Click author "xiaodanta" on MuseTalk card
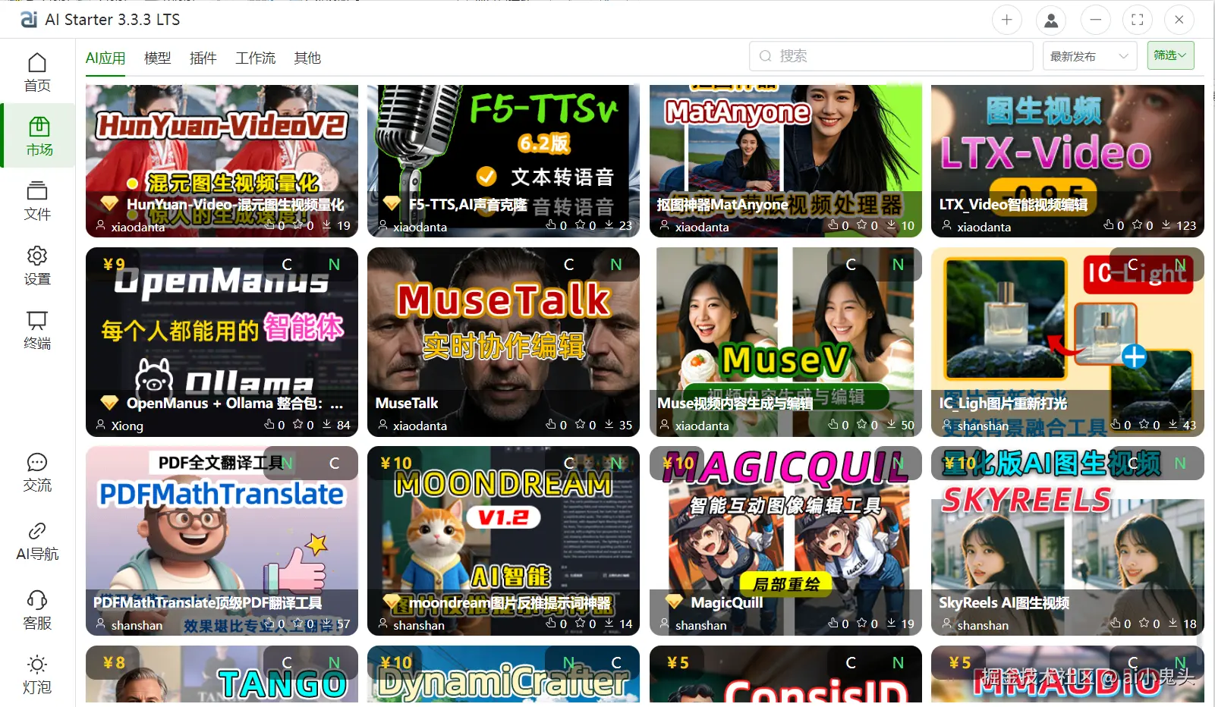This screenshot has height=707, width=1215. click(420, 426)
